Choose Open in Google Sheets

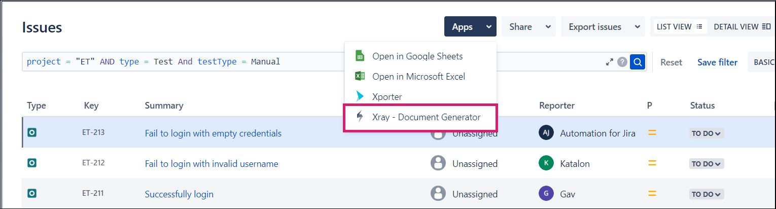click(x=417, y=56)
